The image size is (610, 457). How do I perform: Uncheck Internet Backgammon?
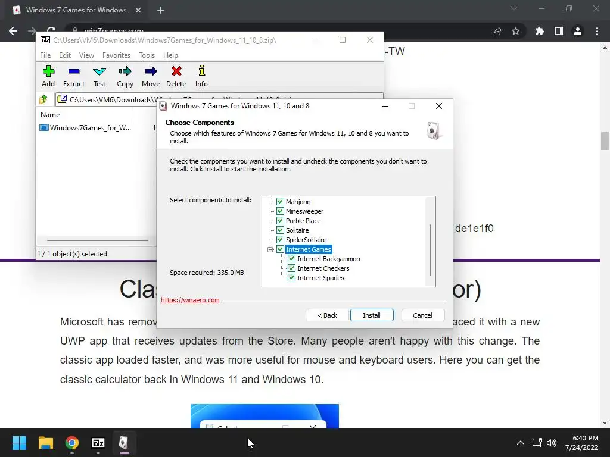pyautogui.click(x=291, y=258)
